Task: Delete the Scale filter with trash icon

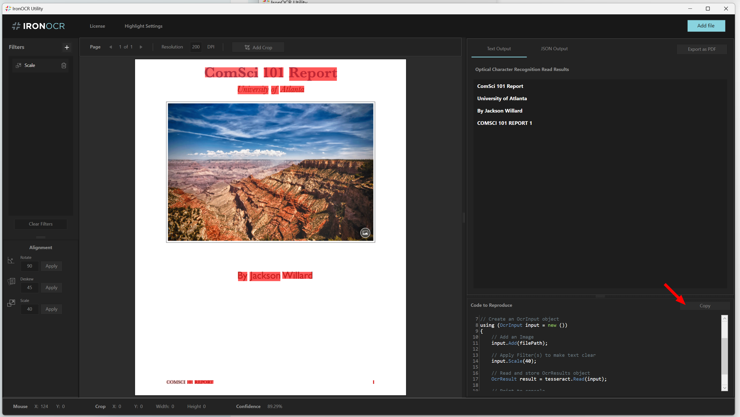Action: (64, 65)
